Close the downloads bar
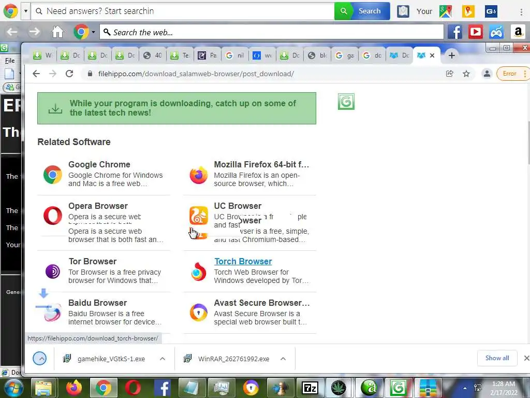The image size is (530, 398). pos(526,358)
